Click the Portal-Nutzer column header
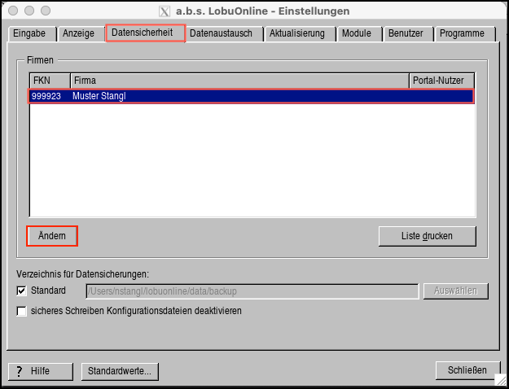This screenshot has height=389, width=509. 441,81
